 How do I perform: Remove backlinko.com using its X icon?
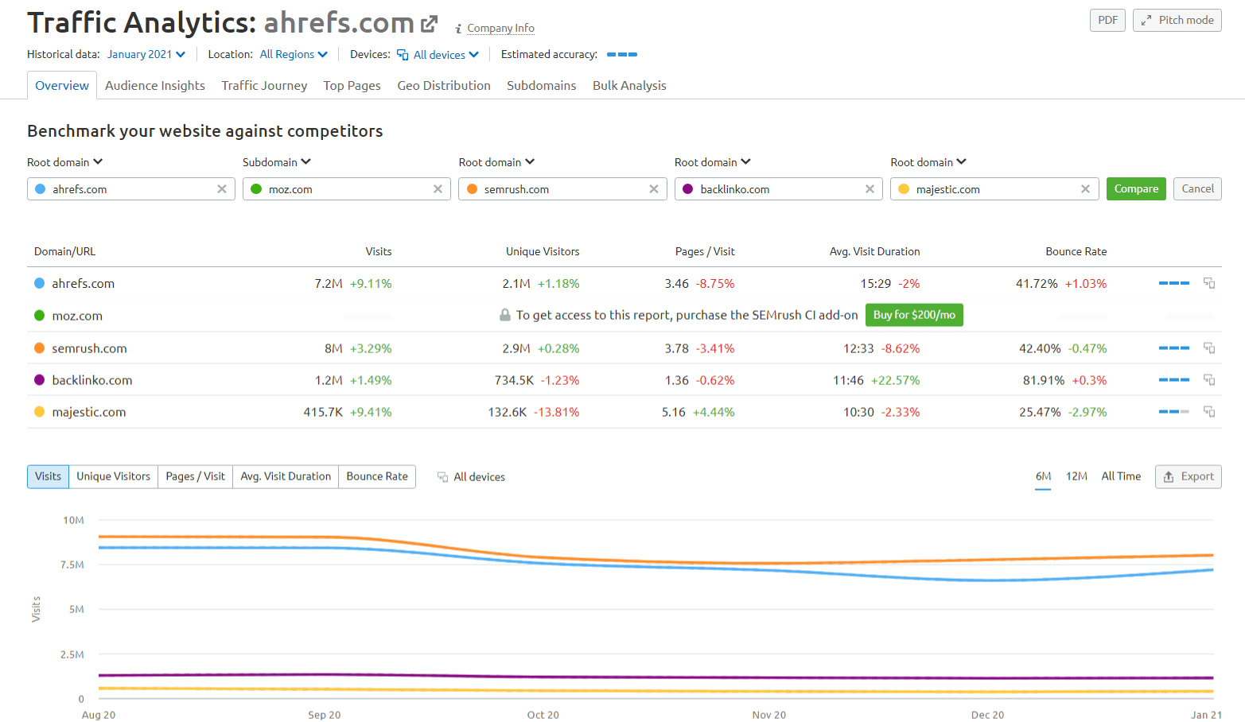[870, 189]
